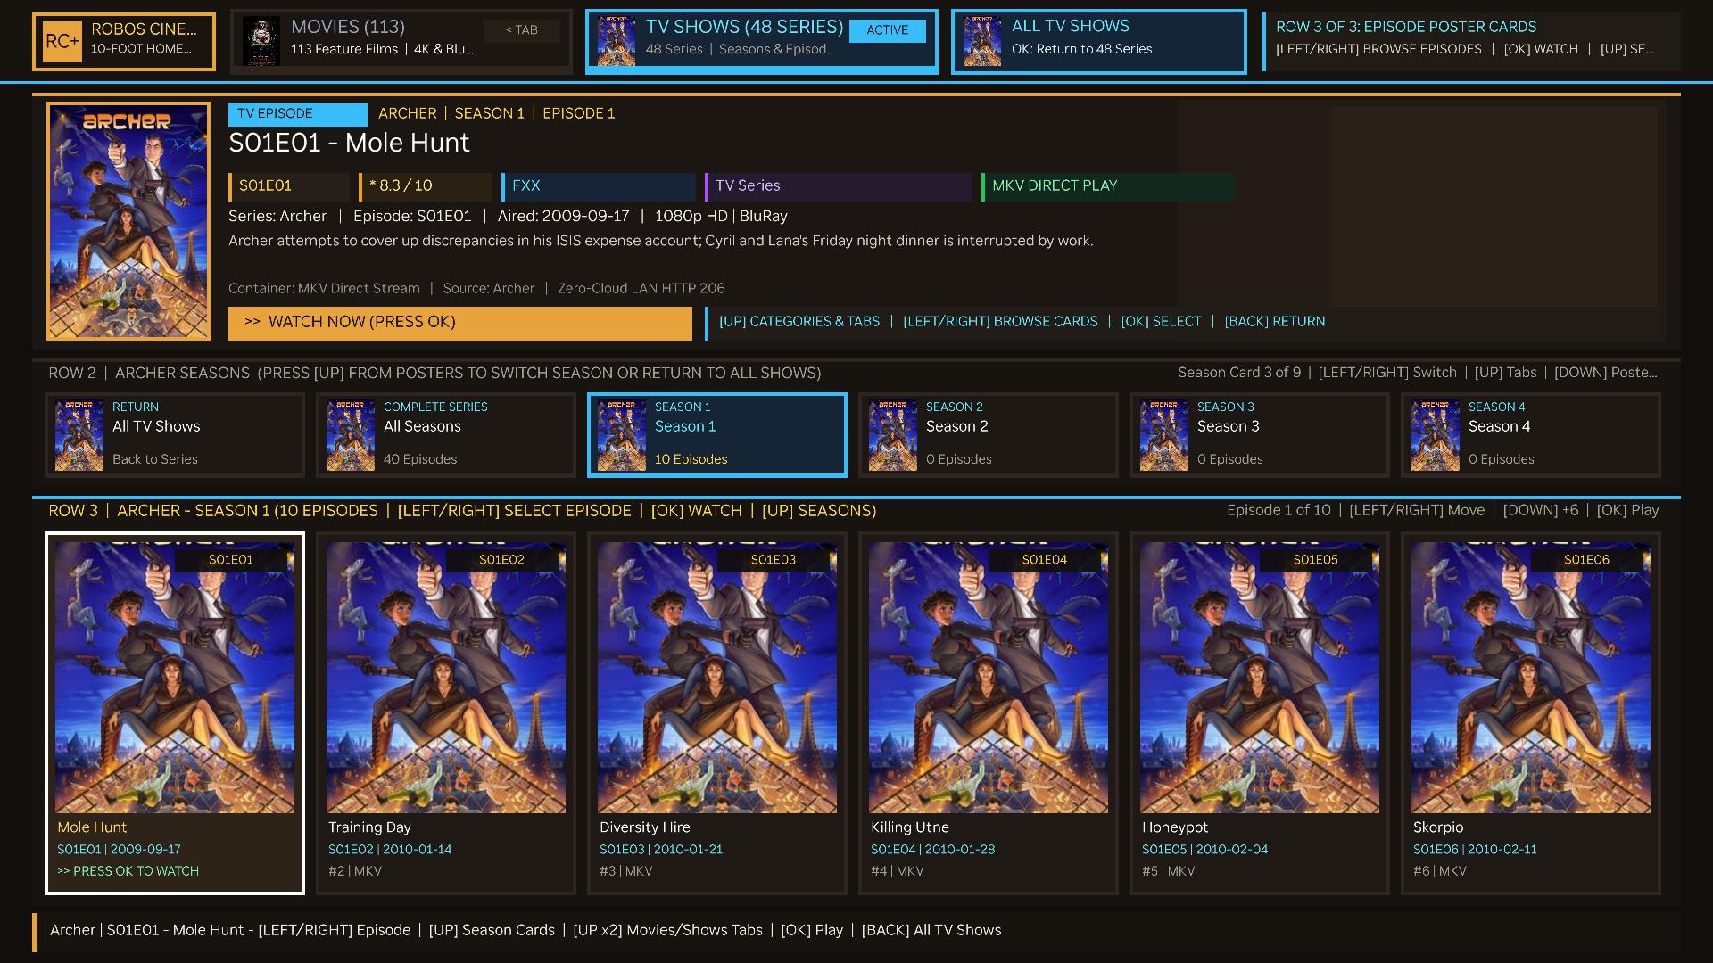1713x963 pixels.
Task: Select the TV Shows (48 Series) tab
Action: (x=762, y=42)
